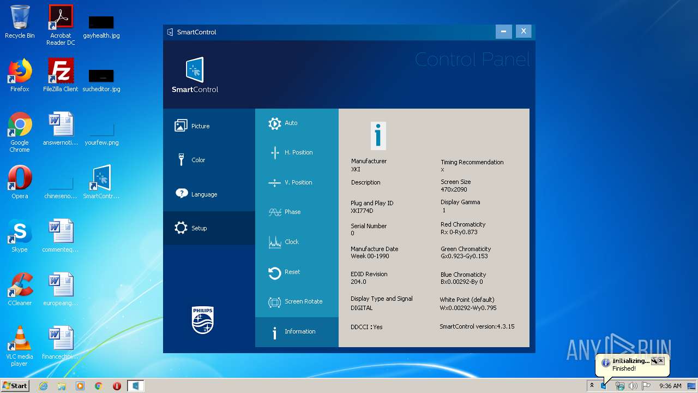This screenshot has height=393, width=698.
Task: Close the SmartControl window
Action: click(x=523, y=32)
